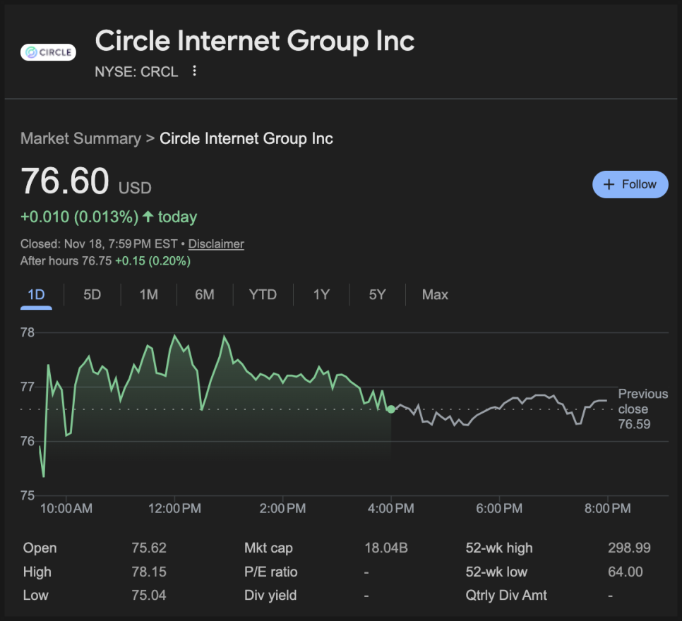Click the Circle company logo
The width and height of the screenshot is (682, 621).
click(48, 52)
